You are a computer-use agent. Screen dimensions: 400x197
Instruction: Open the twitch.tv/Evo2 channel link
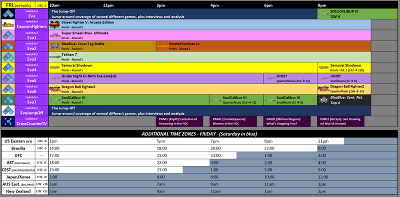coord(31,46)
